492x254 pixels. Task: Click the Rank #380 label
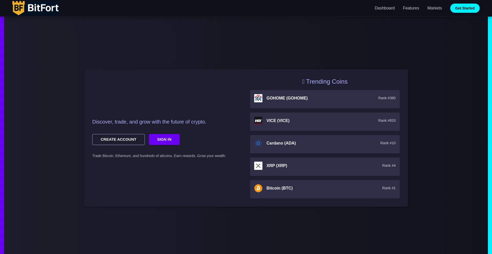(387, 98)
